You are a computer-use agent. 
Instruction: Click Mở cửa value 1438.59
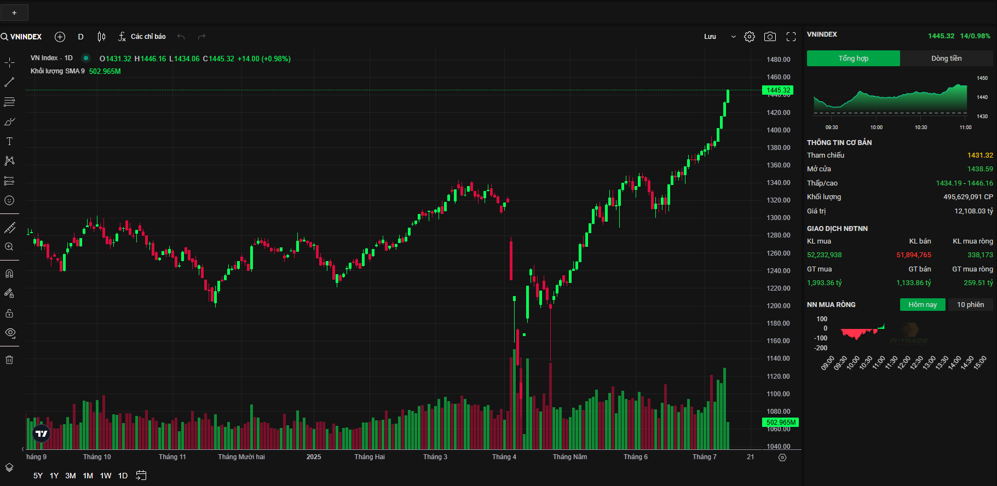coord(980,169)
